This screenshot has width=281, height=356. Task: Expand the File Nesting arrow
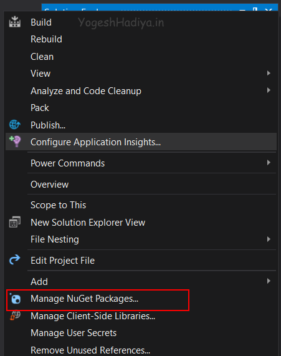pos(269,239)
